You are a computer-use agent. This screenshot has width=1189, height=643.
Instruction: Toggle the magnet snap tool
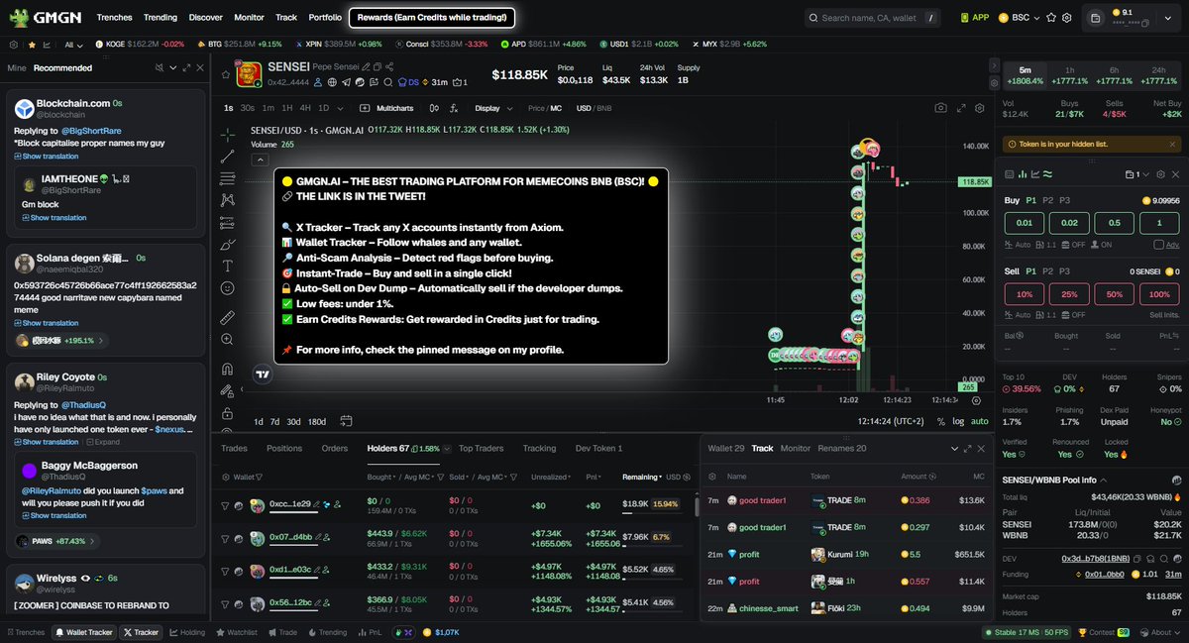click(x=228, y=369)
